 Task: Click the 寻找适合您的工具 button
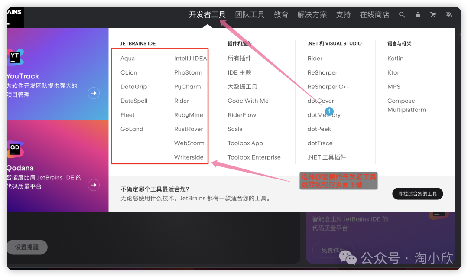(418, 194)
